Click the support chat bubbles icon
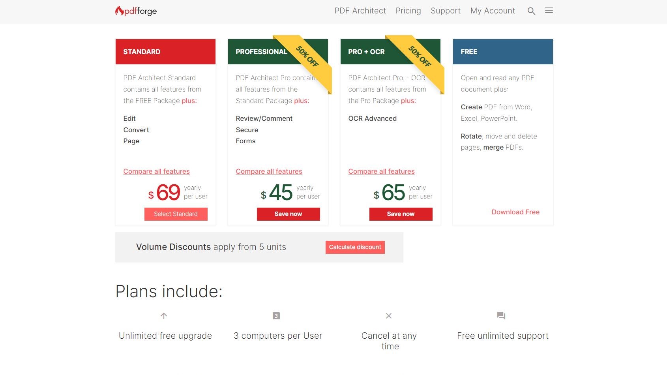The width and height of the screenshot is (667, 375). 501,316
